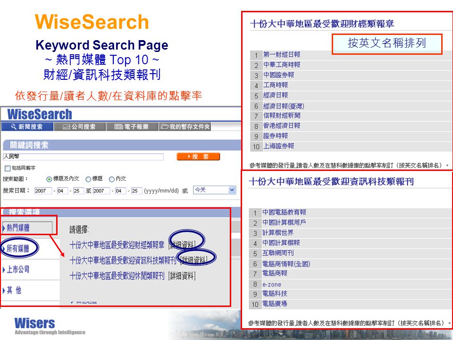This screenshot has width=453, height=340.
Task: Expand the 其他 option
Action: [15, 290]
